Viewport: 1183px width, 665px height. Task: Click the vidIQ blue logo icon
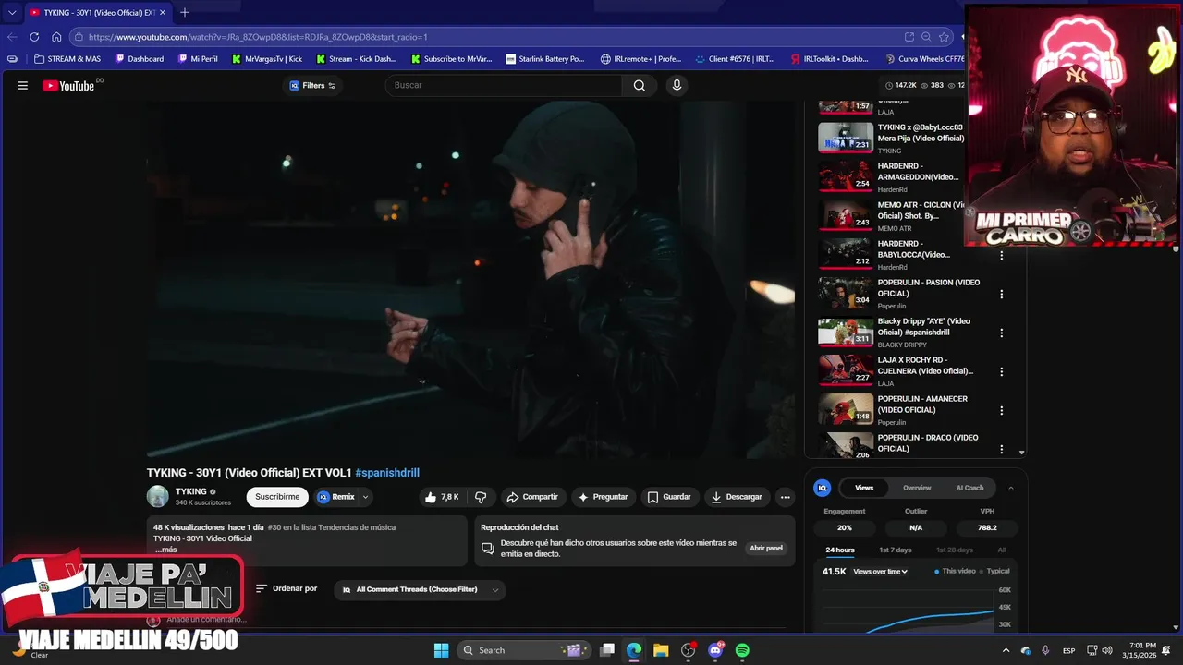click(x=822, y=488)
